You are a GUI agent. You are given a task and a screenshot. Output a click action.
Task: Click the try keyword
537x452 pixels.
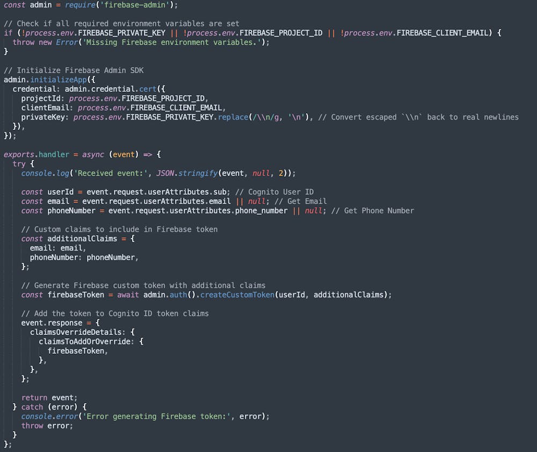coord(19,164)
